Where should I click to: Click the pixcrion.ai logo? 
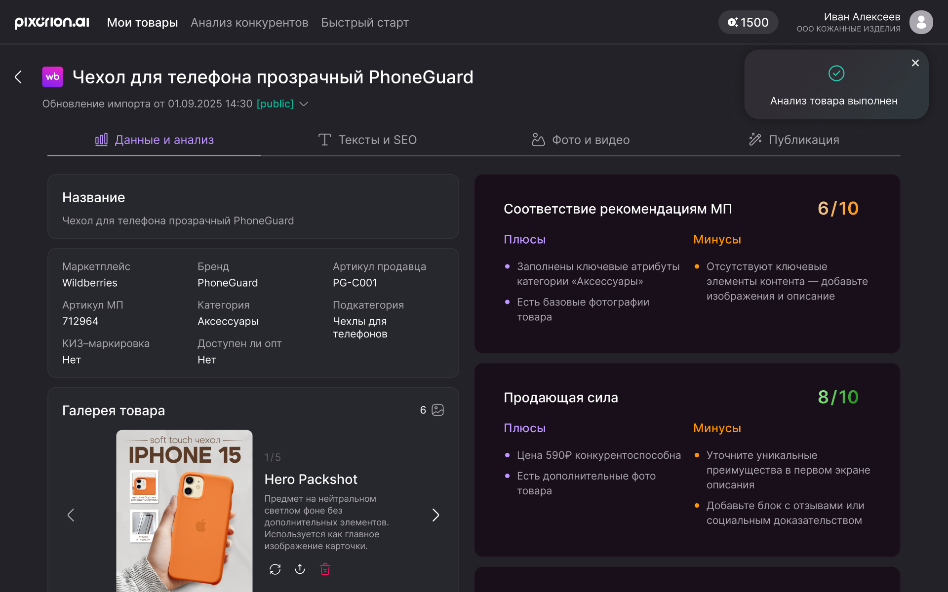pos(52,22)
